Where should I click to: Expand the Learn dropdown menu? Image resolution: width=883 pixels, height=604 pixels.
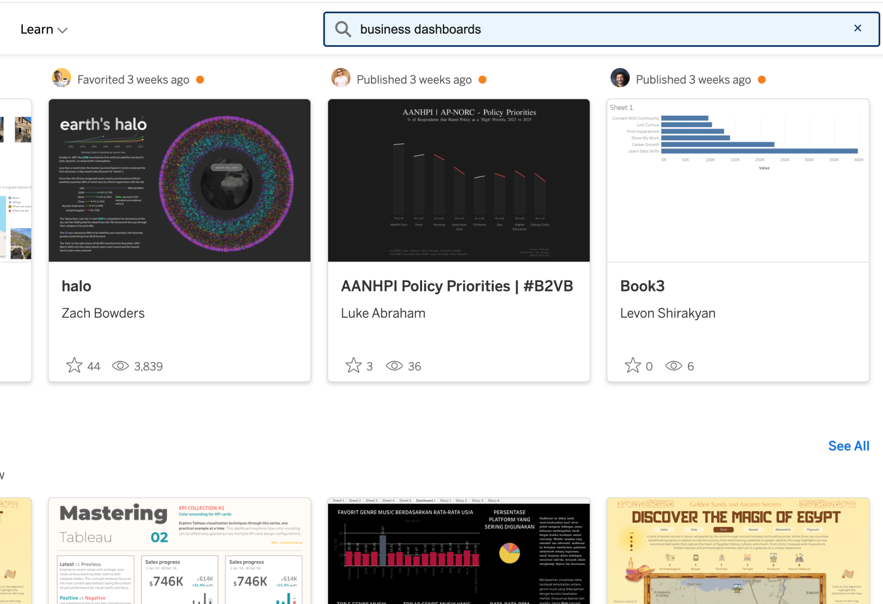(x=44, y=29)
